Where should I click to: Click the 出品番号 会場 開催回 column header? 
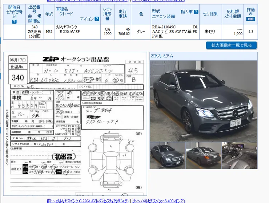[35, 14]
